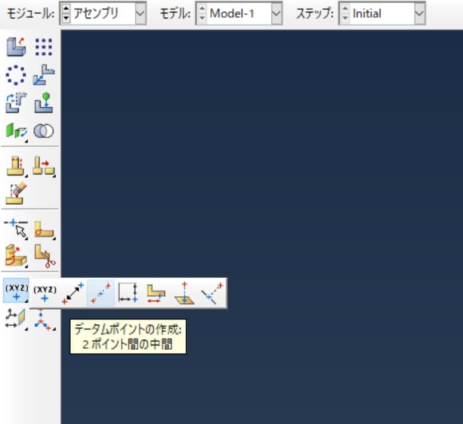Click the model stepper up arrow
The height and width of the screenshot is (424, 463).
click(x=202, y=9)
